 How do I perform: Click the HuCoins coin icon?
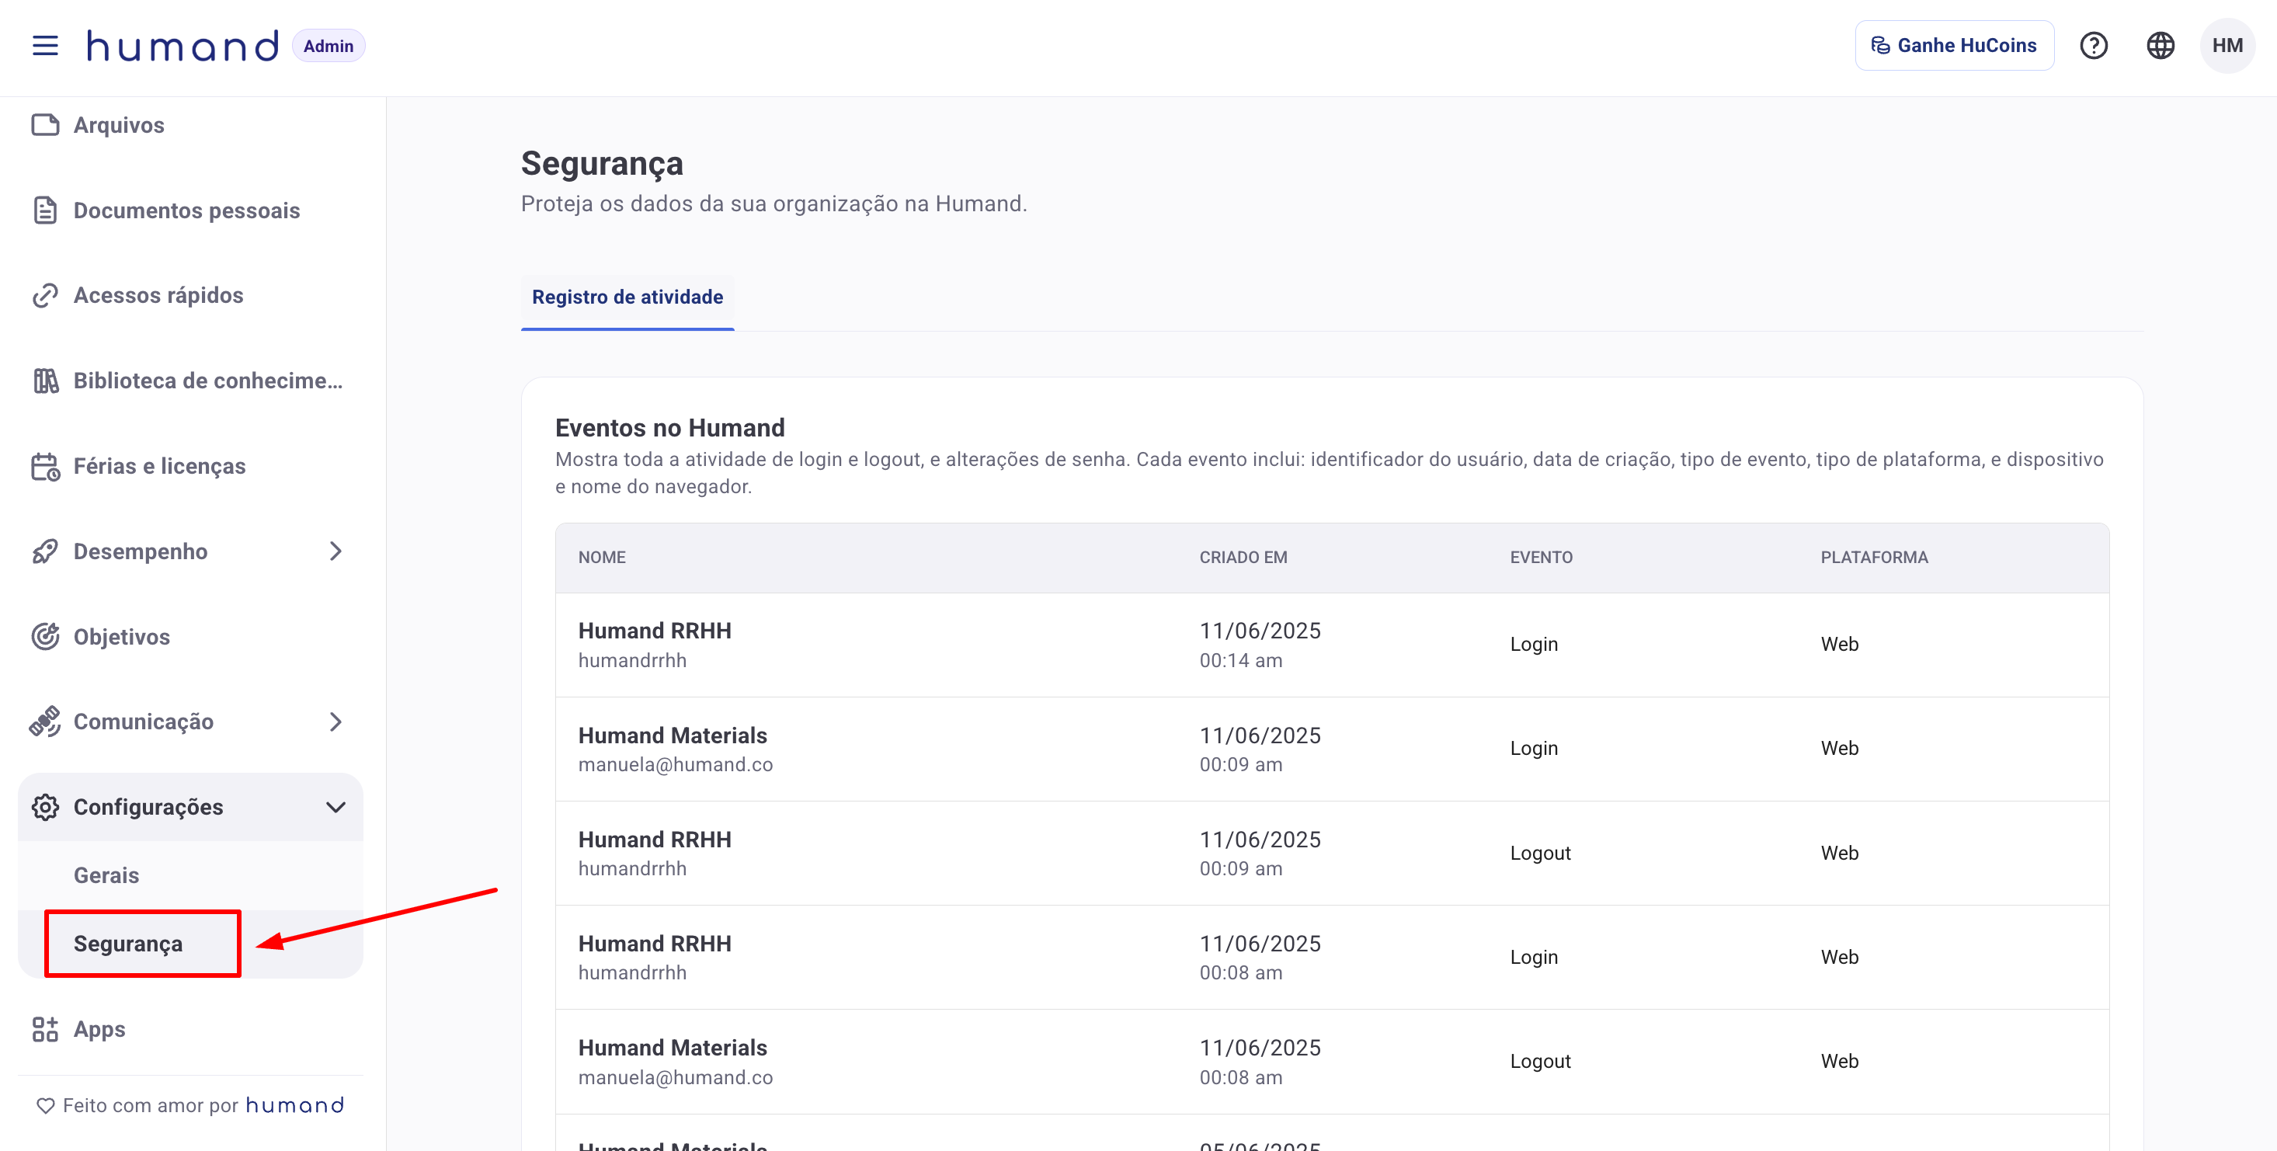coord(1880,45)
